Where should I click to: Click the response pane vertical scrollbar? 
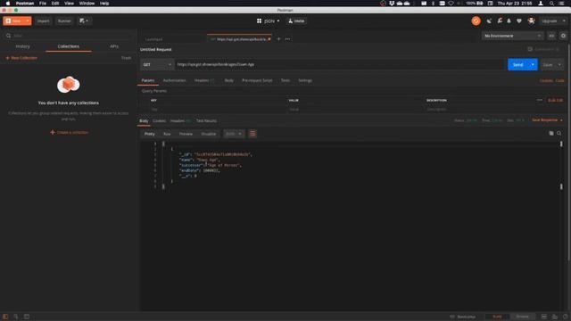(561, 165)
